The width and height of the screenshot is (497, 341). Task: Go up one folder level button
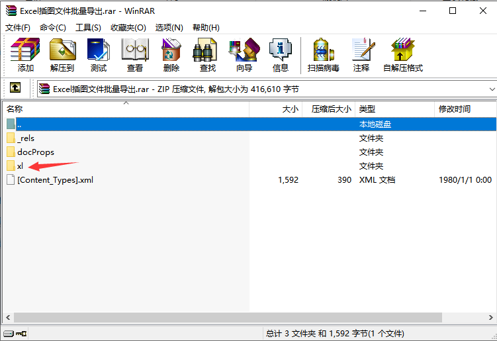click(15, 87)
